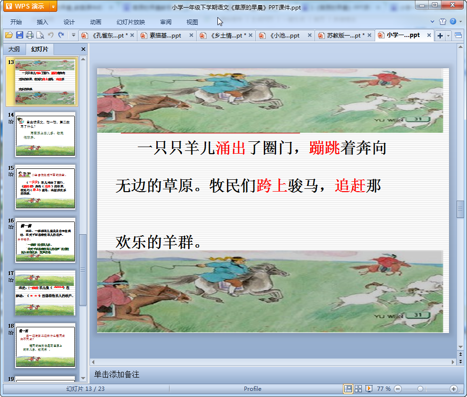Close the 《乡土情...pt document tab
467x397 pixels.
click(x=251, y=35)
